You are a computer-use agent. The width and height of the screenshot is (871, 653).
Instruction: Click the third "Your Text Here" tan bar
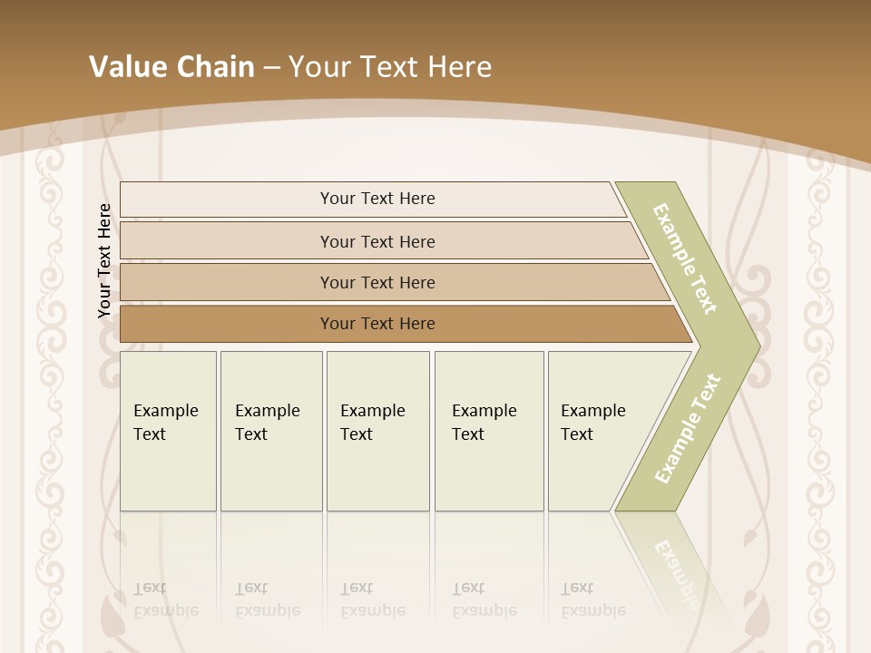point(377,282)
